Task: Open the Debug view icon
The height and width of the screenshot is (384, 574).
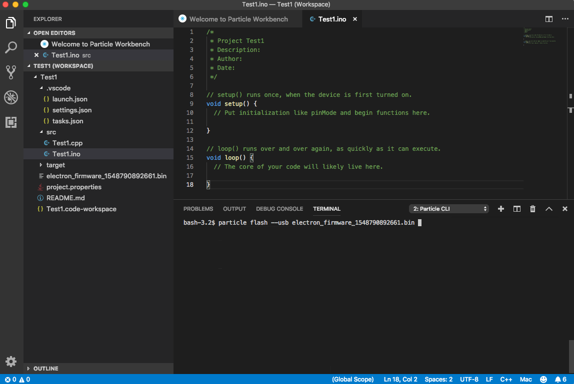Action: 11,97
